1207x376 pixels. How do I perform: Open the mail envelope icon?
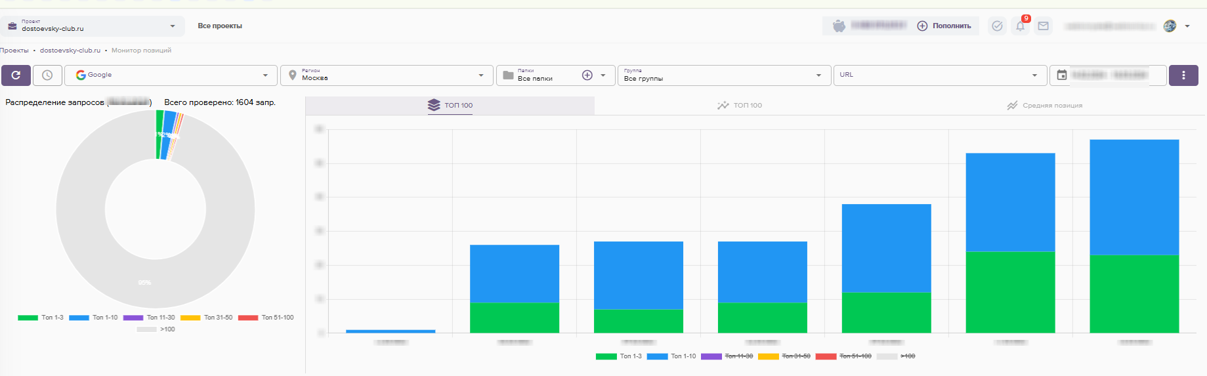1043,26
